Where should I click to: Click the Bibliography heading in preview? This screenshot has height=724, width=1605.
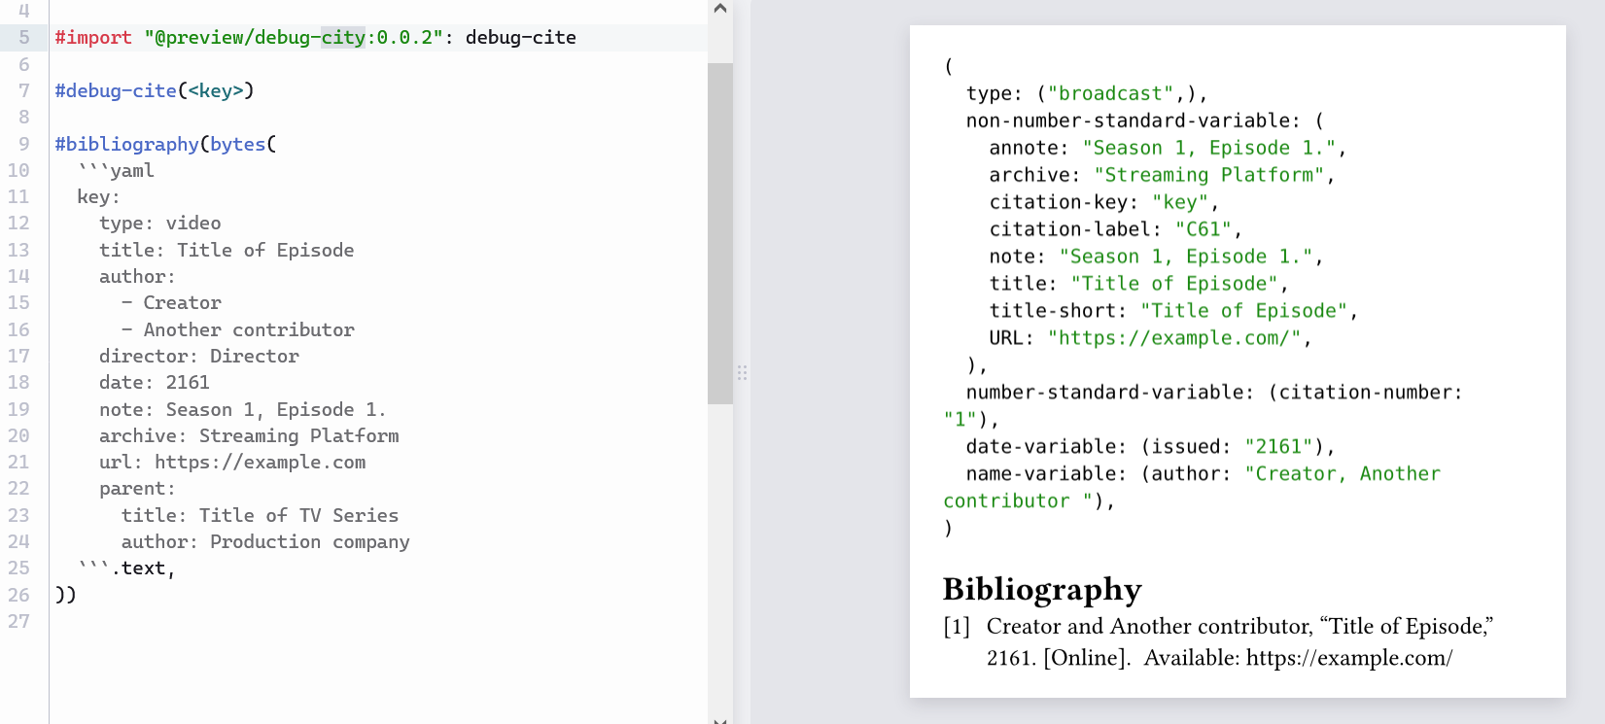tap(1042, 590)
